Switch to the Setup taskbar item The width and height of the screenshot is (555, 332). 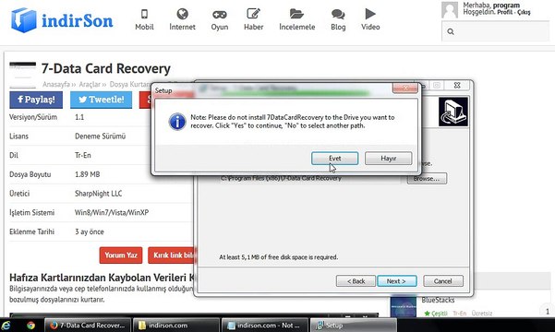(x=353, y=325)
